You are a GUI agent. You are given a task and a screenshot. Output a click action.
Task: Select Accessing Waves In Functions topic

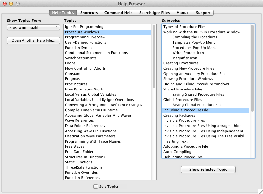[107, 131]
